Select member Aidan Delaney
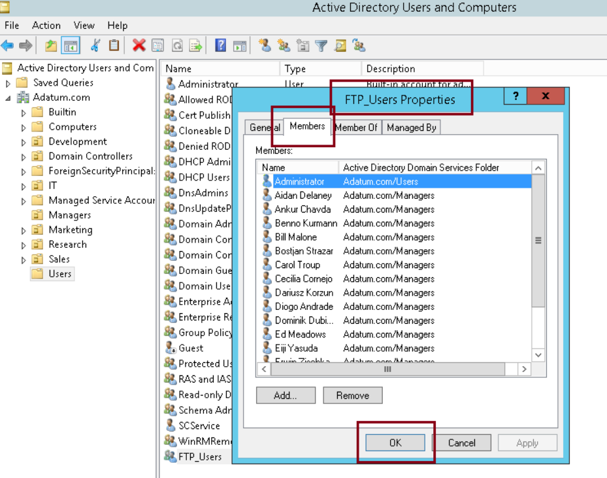Image resolution: width=607 pixels, height=478 pixels. [394, 196]
